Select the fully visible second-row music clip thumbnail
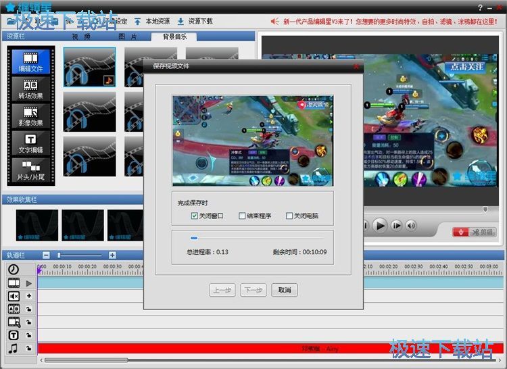The height and width of the screenshot is (369, 507). 89,112
